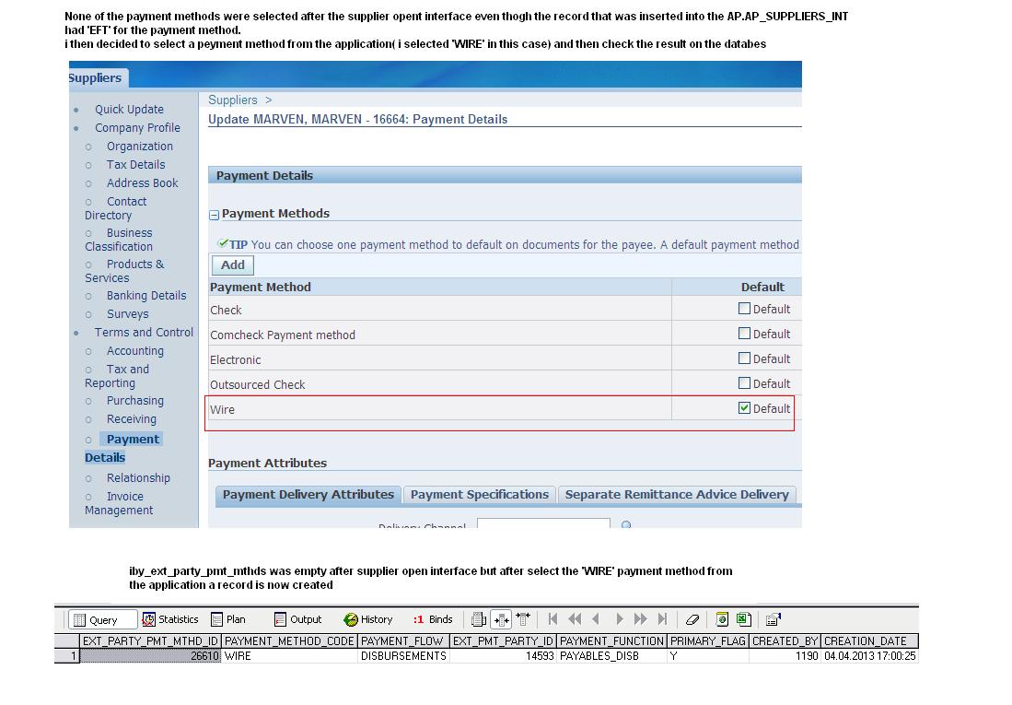1012x705 pixels.
Task: Click the eraser clear grid icon
Action: coord(692,619)
